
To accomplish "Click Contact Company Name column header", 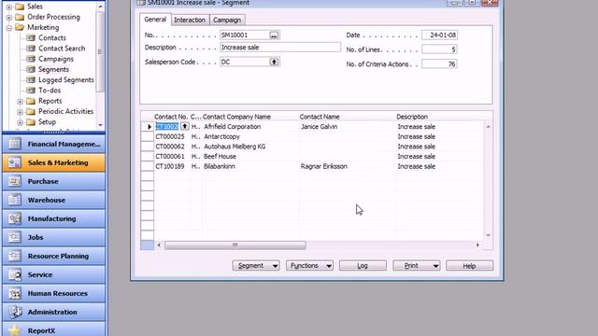I will tap(236, 117).
